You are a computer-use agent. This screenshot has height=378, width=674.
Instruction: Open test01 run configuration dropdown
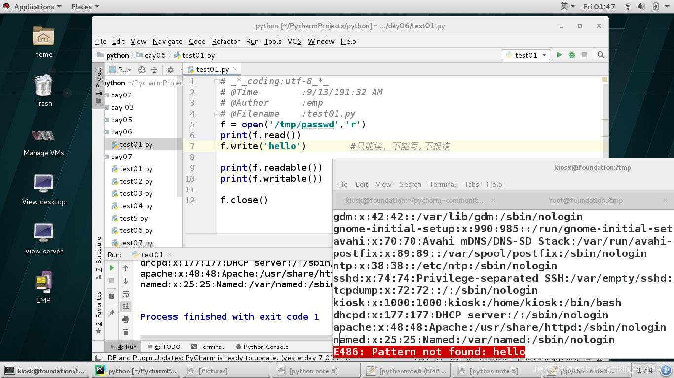526,55
